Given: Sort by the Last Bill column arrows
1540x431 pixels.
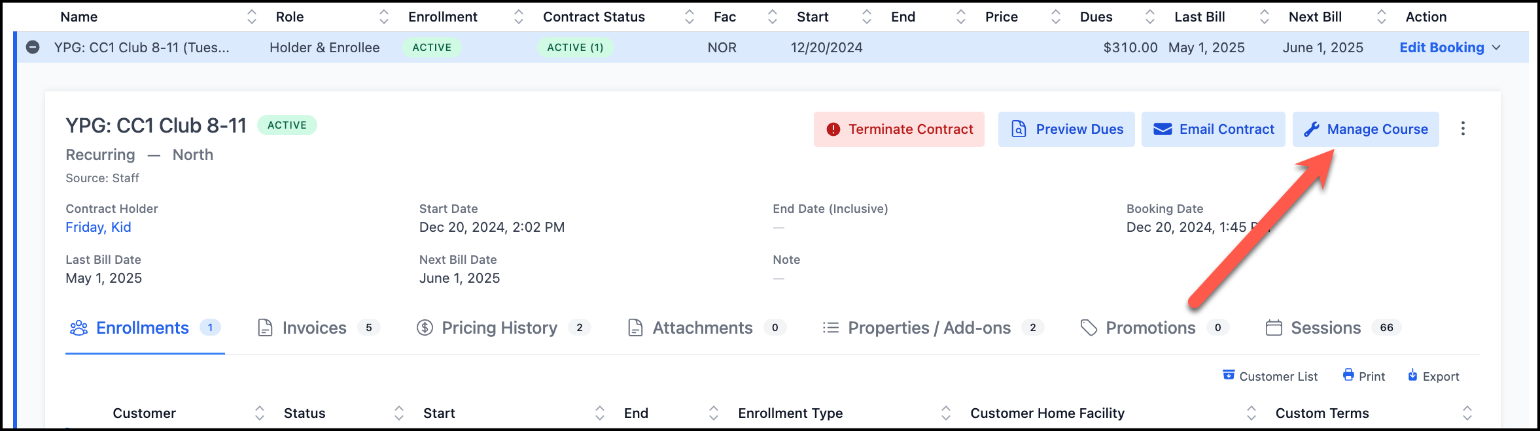Looking at the screenshot, I should coord(1265,17).
